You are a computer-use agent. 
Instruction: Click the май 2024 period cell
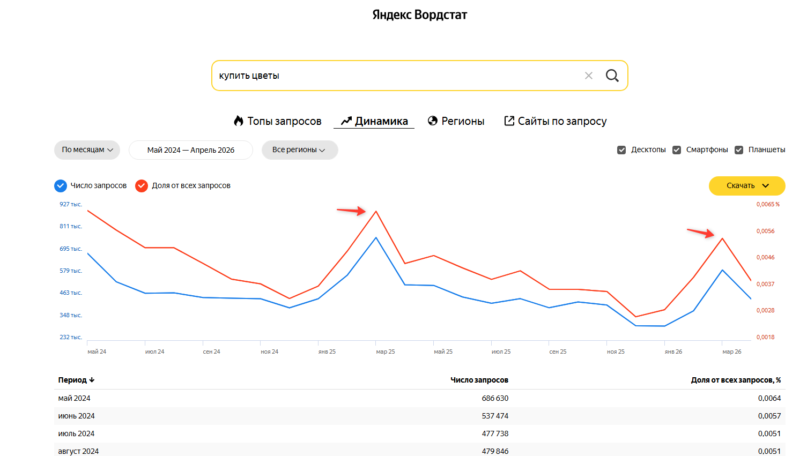tap(75, 398)
